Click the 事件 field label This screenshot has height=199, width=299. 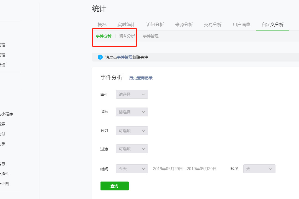coord(104,95)
